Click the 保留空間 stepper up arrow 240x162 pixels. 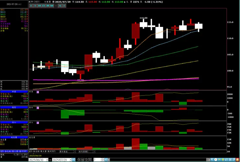pyautogui.click(x=102, y=159)
